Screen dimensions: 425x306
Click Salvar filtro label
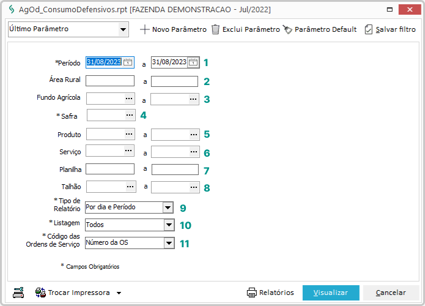pos(396,29)
